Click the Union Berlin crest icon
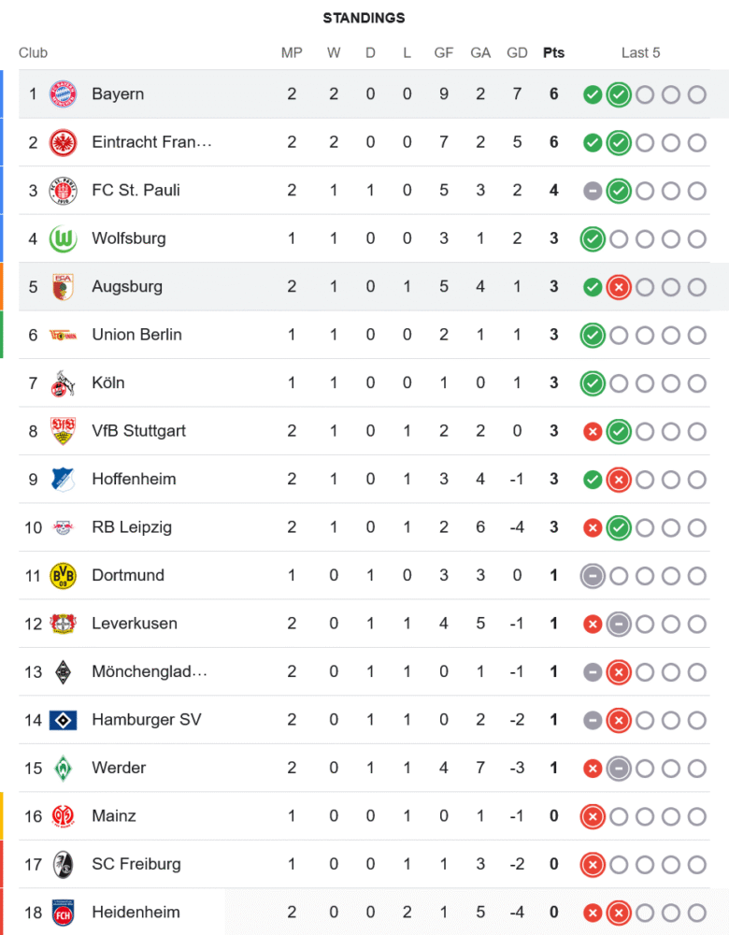Screen dimensions: 729x935 [63, 335]
